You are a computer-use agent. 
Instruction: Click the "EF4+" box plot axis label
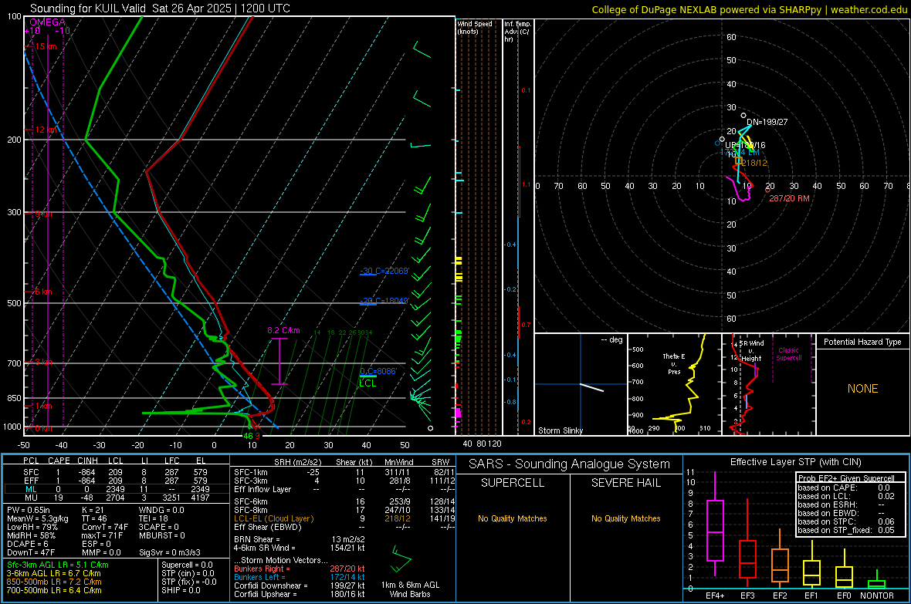click(x=715, y=596)
